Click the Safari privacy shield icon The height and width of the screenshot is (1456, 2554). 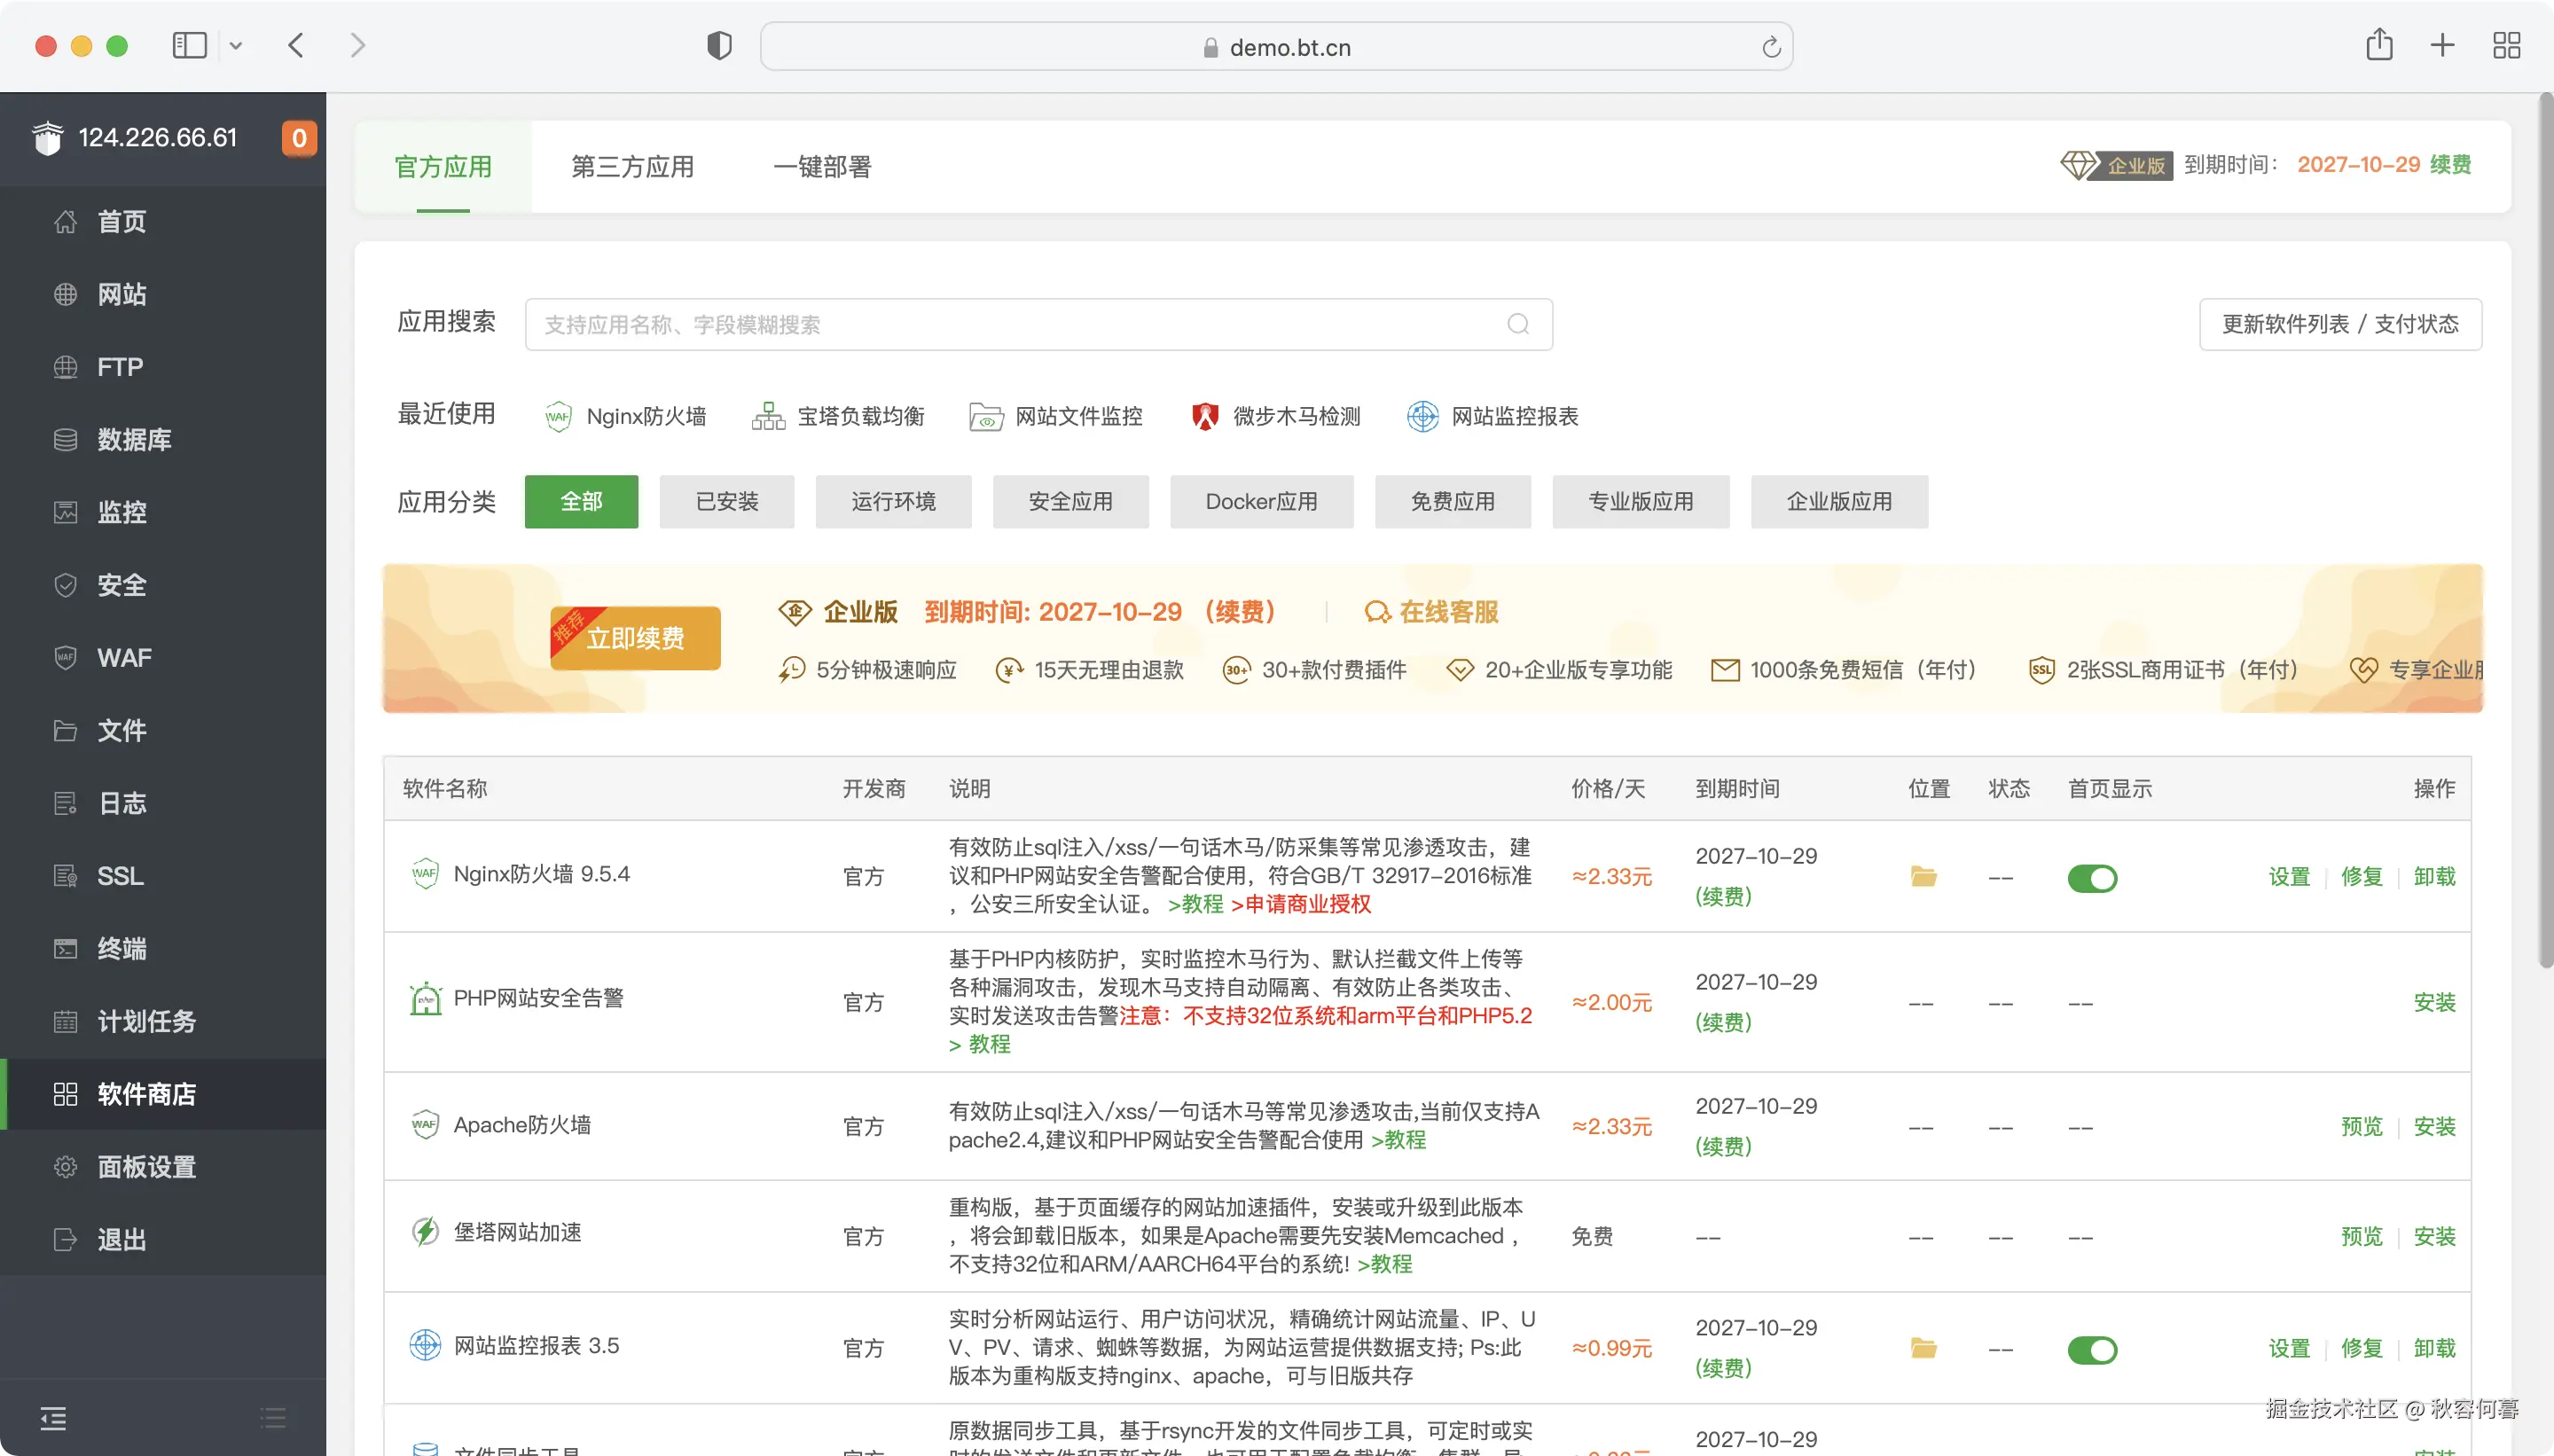coord(719,46)
